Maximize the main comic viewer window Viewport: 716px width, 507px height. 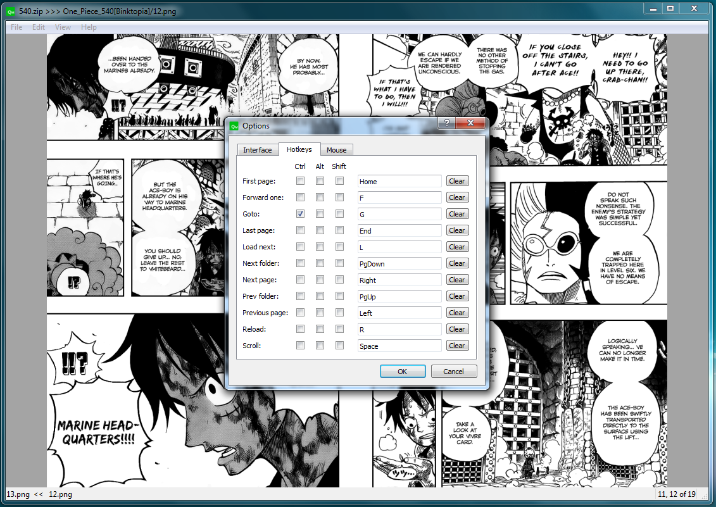coord(670,9)
